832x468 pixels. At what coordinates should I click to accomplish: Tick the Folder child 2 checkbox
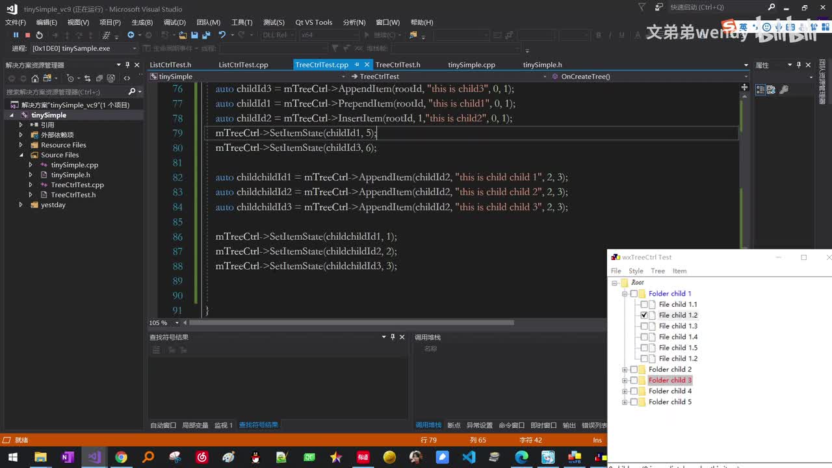(x=634, y=369)
